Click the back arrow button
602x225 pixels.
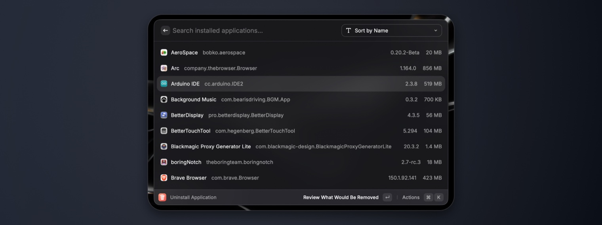pos(165,30)
